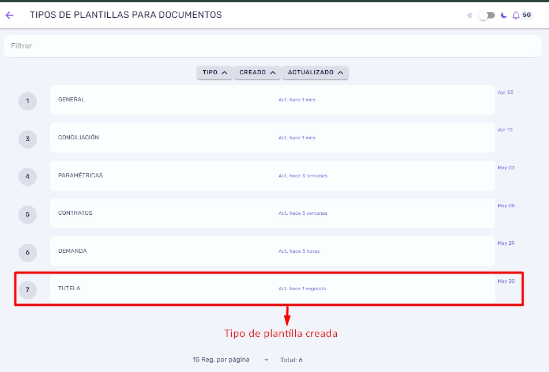Screen dimensions: 549x372
Task: Toggle the dark mode switch
Action: point(487,16)
